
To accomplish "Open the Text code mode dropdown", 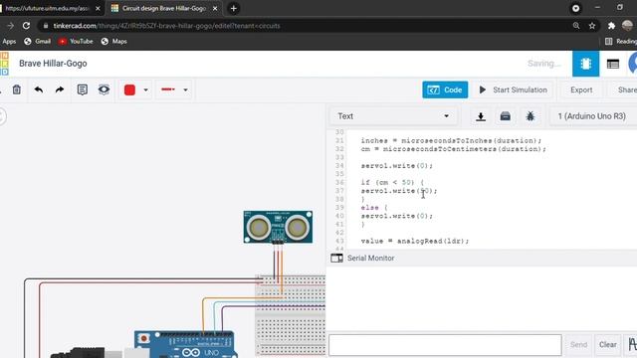I will [393, 116].
